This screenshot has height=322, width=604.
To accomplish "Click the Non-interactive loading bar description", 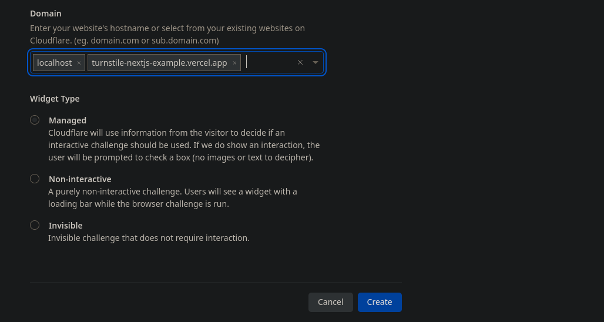I will [173, 197].
